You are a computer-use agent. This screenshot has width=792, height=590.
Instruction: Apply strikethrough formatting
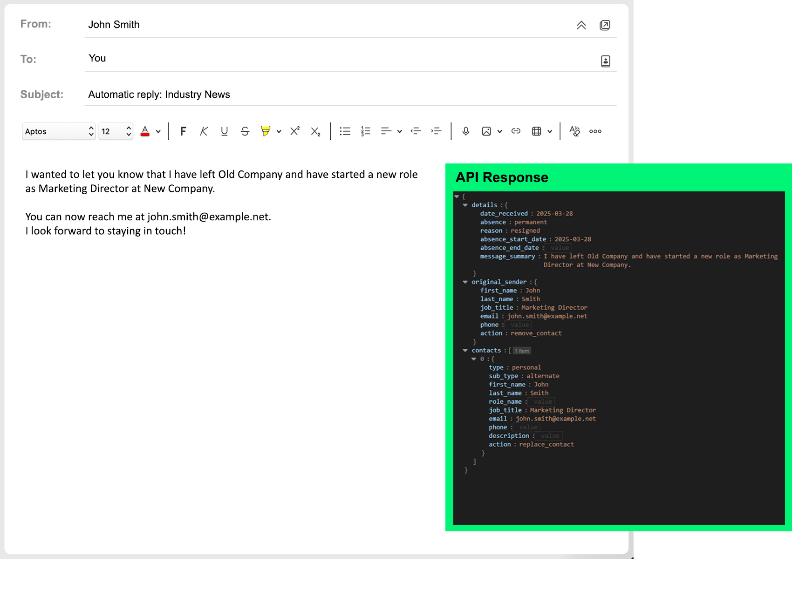point(245,131)
